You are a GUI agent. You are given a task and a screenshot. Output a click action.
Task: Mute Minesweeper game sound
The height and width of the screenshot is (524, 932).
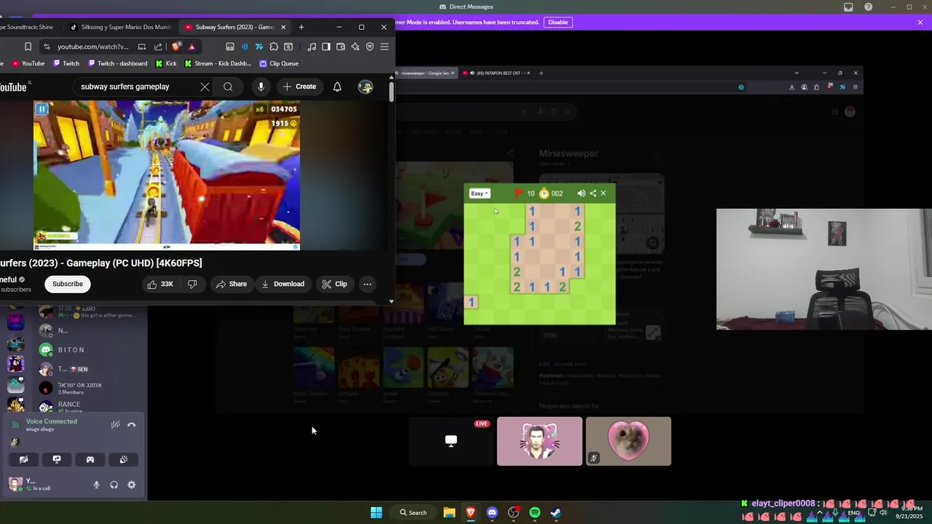[x=581, y=194]
